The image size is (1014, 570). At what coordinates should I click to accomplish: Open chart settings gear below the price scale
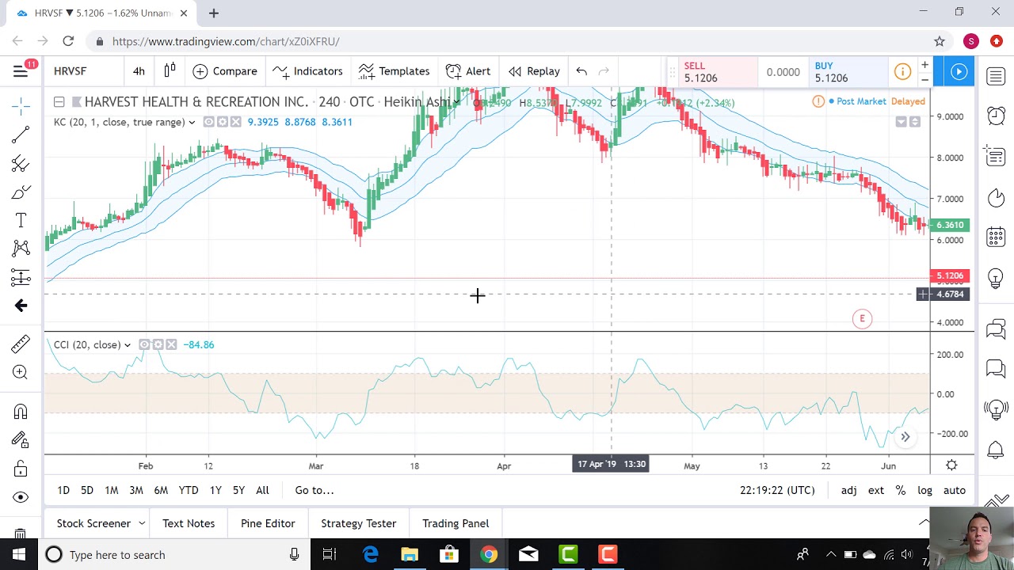click(951, 465)
